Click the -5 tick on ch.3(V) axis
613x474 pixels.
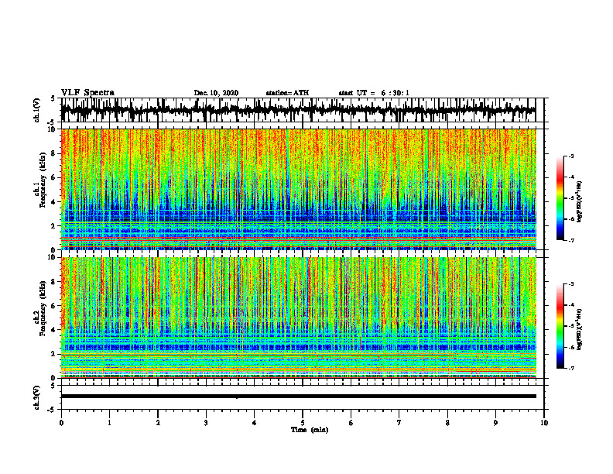(x=53, y=410)
